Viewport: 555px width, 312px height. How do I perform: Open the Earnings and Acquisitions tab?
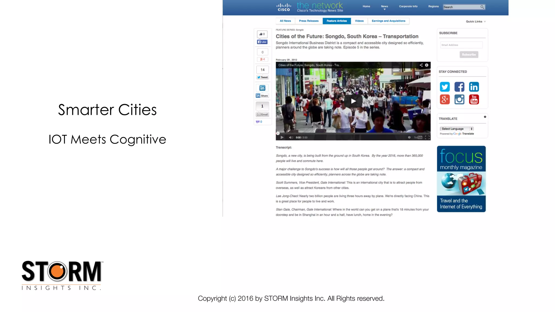click(x=388, y=21)
